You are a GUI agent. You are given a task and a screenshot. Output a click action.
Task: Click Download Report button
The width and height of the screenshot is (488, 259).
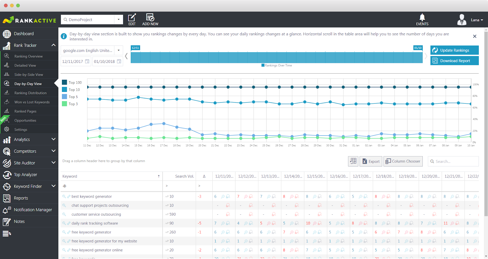[x=454, y=60]
